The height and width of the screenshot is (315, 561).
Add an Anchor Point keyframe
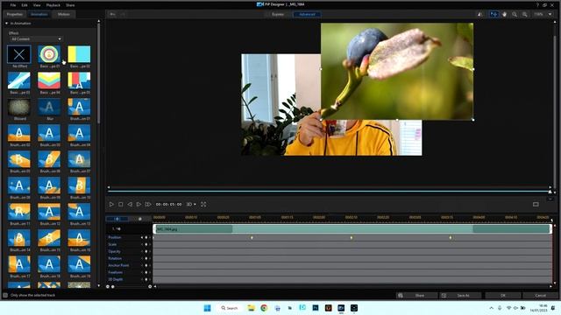(146, 265)
